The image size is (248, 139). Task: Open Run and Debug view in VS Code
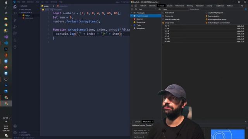[15, 27]
